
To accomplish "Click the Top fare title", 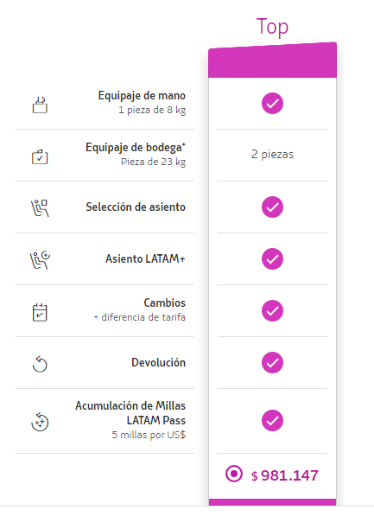I will pos(272,27).
